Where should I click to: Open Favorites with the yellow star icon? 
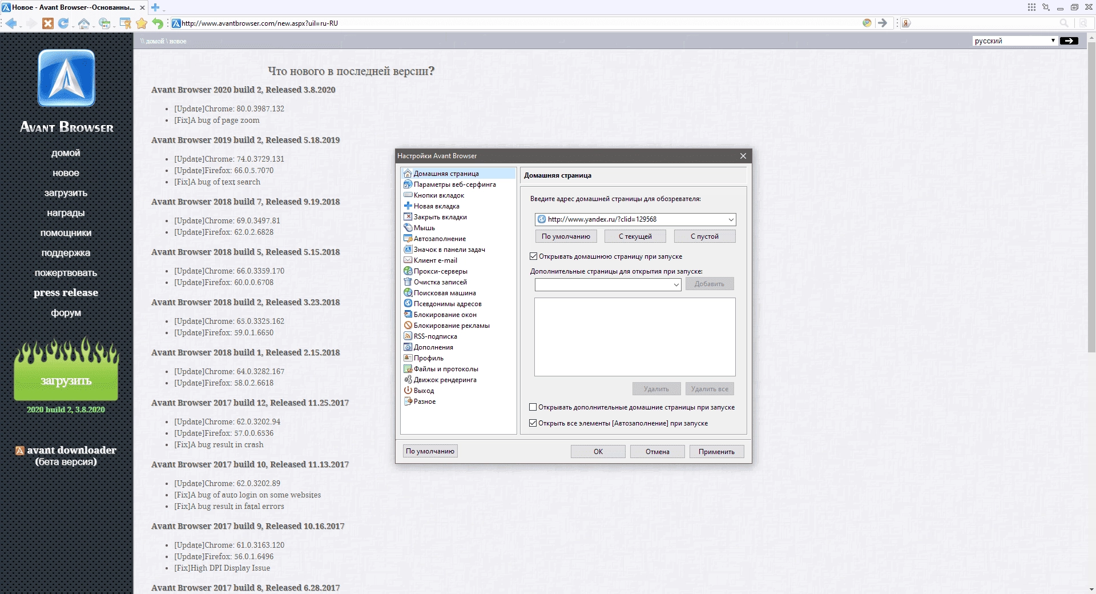(142, 23)
